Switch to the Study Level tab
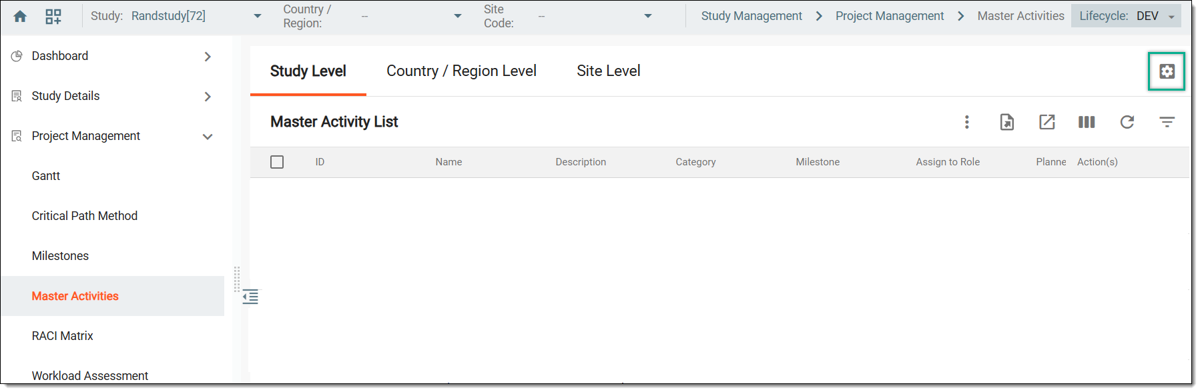 [x=308, y=71]
